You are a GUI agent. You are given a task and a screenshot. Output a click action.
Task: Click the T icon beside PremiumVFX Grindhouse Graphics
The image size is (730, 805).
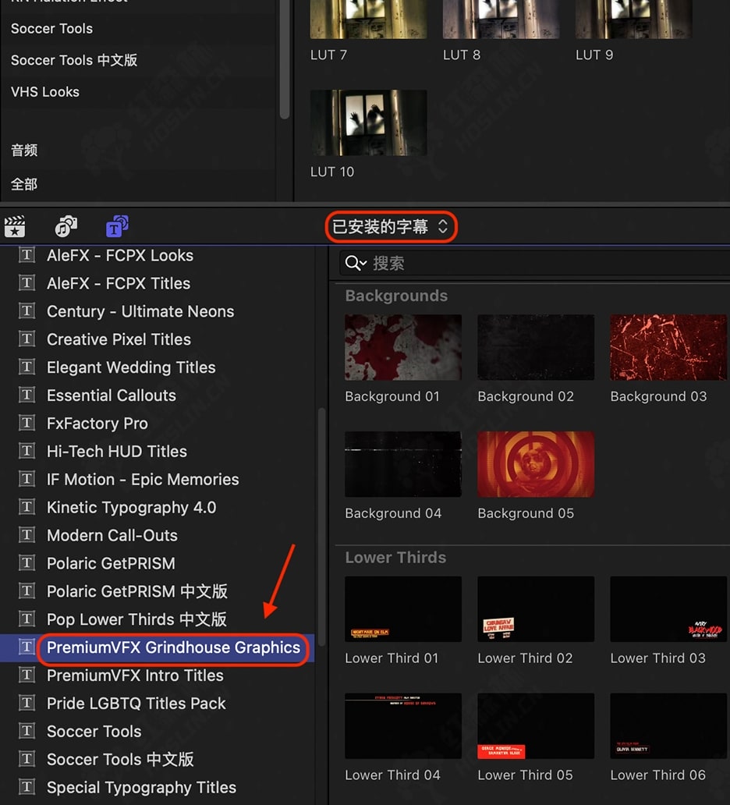[x=27, y=647]
